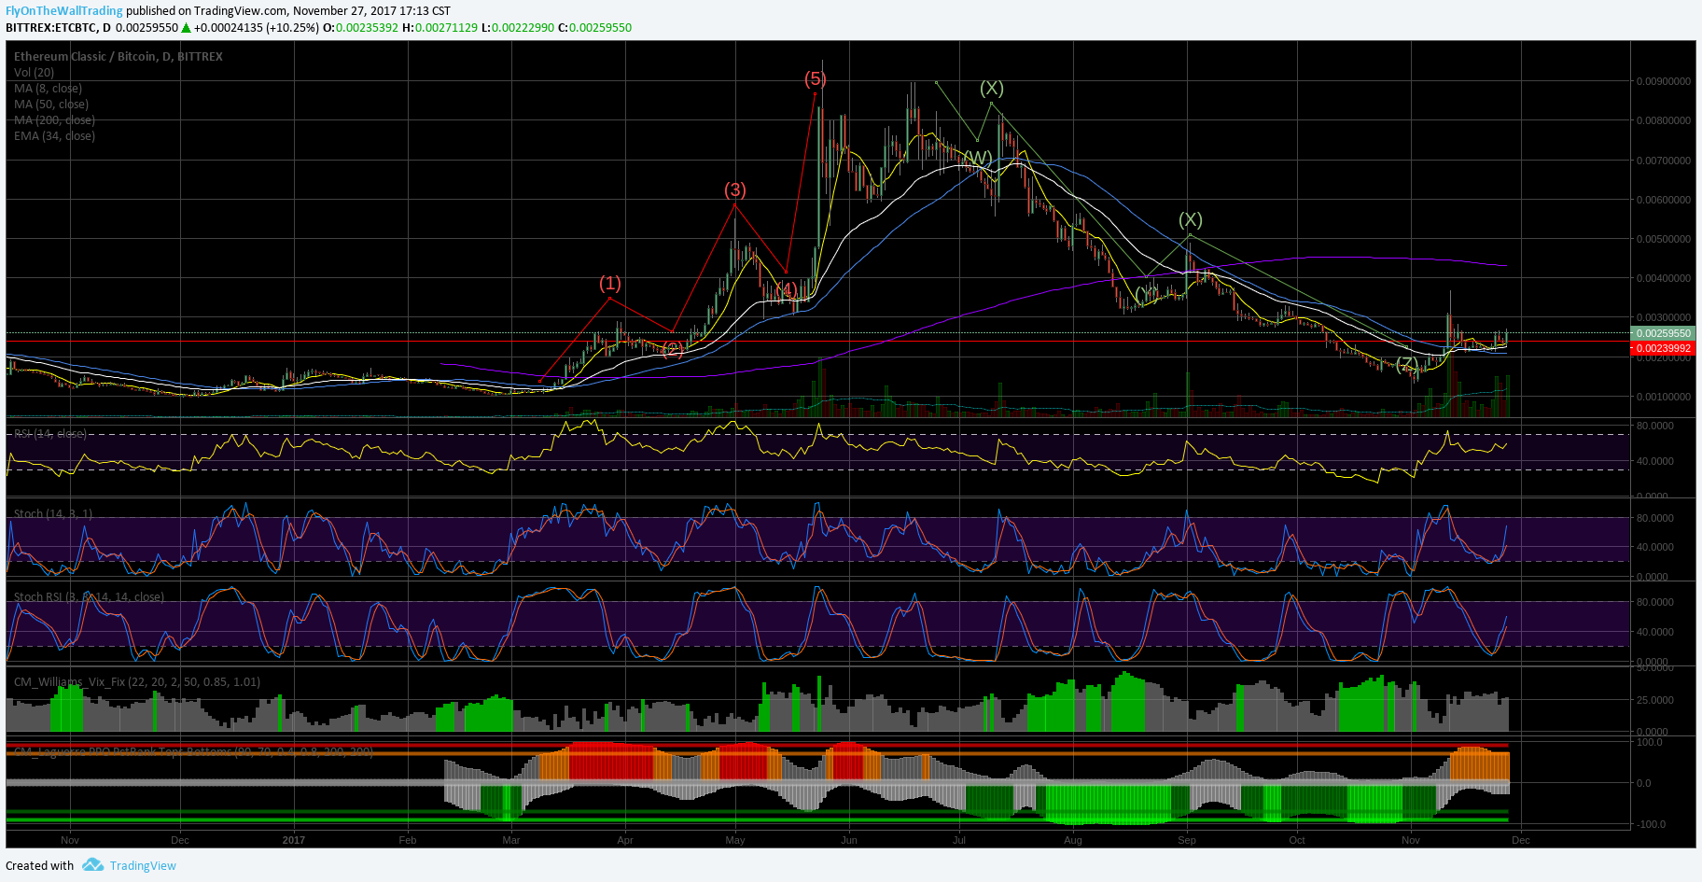Click the BITTREX:ETCBTC, D symbol text in header

pyautogui.click(x=58, y=28)
